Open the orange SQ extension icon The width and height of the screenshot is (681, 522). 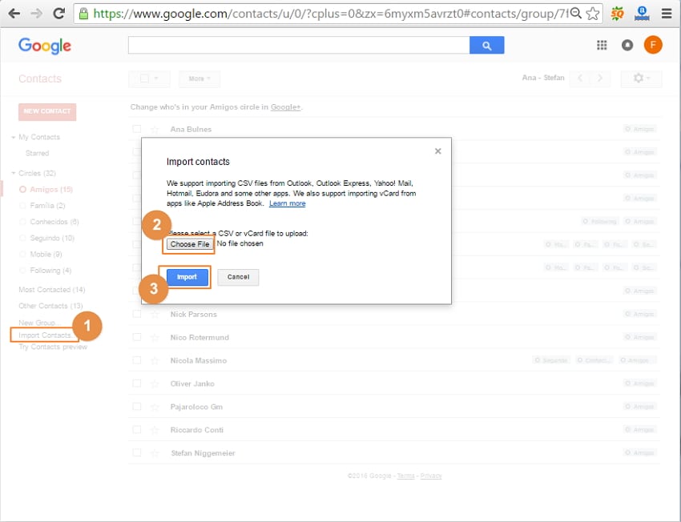click(617, 14)
